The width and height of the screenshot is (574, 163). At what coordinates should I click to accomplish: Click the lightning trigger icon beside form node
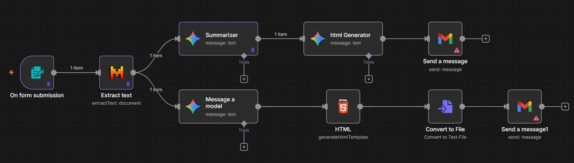coord(11,72)
